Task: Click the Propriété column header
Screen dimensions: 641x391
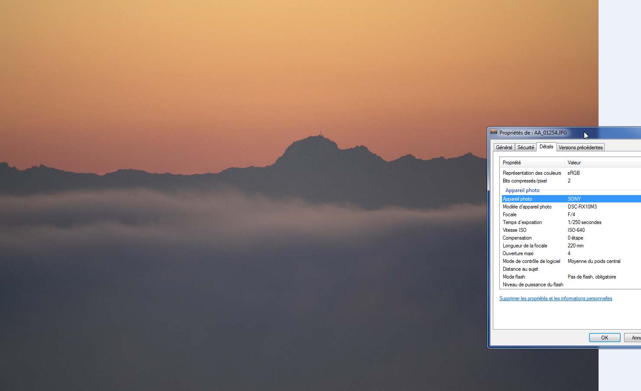Action: 533,163
